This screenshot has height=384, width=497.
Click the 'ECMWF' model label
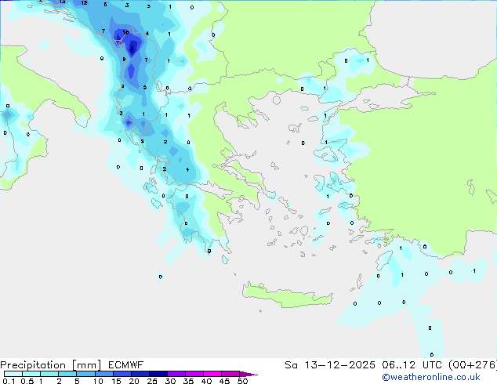click(x=126, y=365)
